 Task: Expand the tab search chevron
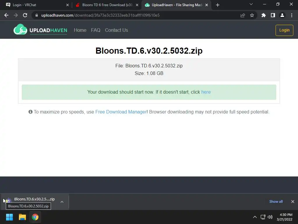pos(251,4)
